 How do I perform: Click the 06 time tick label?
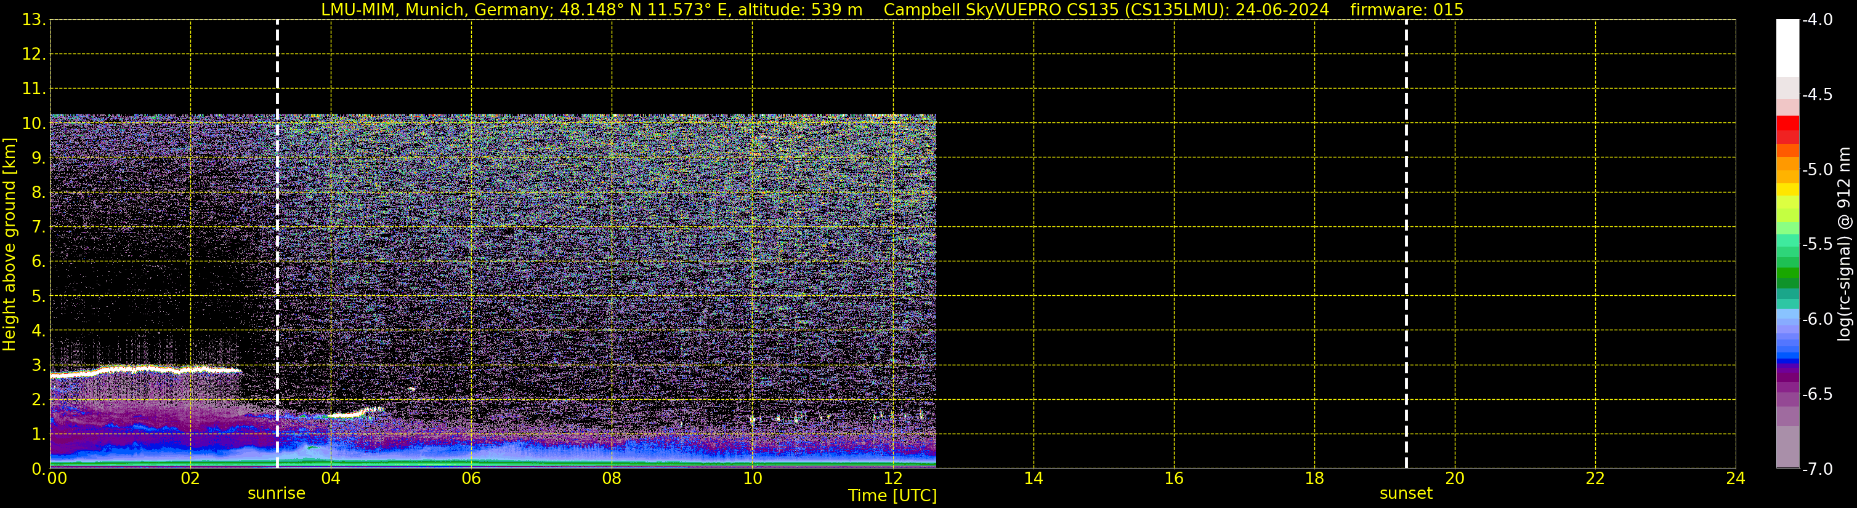(471, 478)
